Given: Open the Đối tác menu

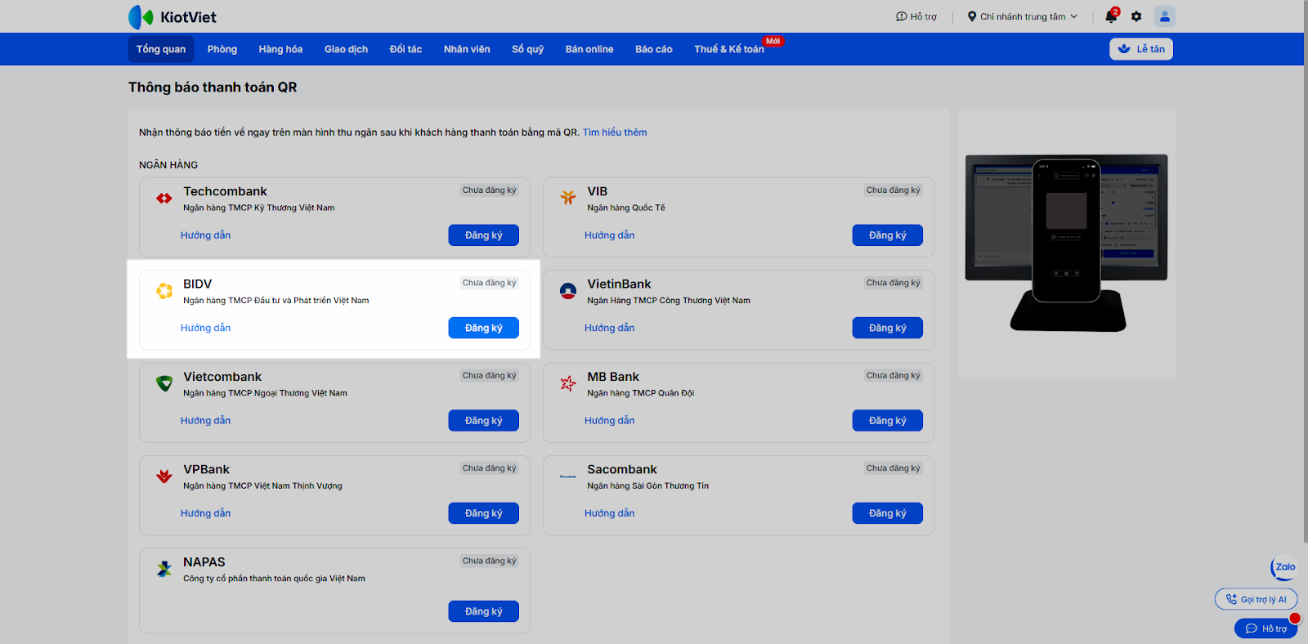Looking at the screenshot, I should pyautogui.click(x=405, y=49).
